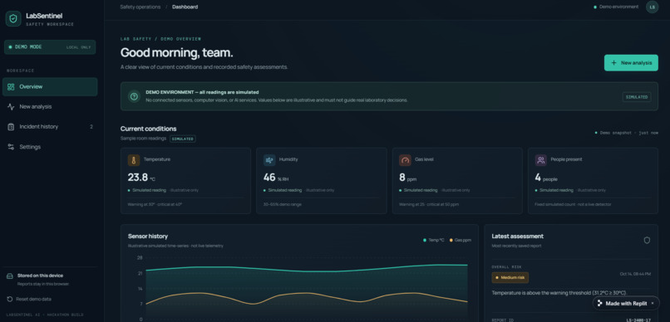Click the 4 people value
Image resolution: width=670 pixels, height=322 pixels.
point(546,178)
